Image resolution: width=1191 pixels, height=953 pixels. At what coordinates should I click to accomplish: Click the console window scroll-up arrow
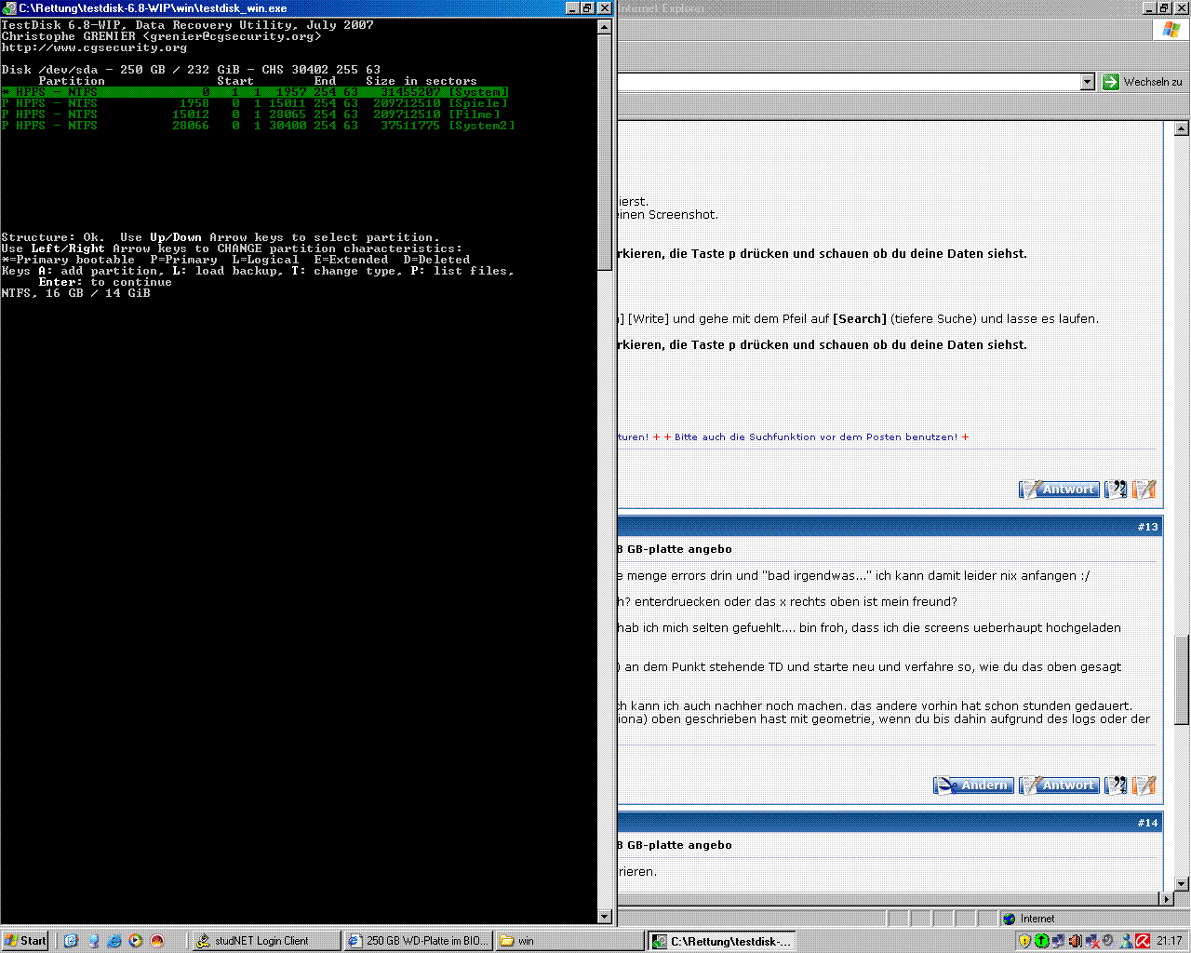(x=604, y=26)
